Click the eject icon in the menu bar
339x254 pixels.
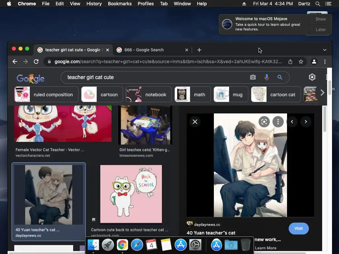coord(244,4)
